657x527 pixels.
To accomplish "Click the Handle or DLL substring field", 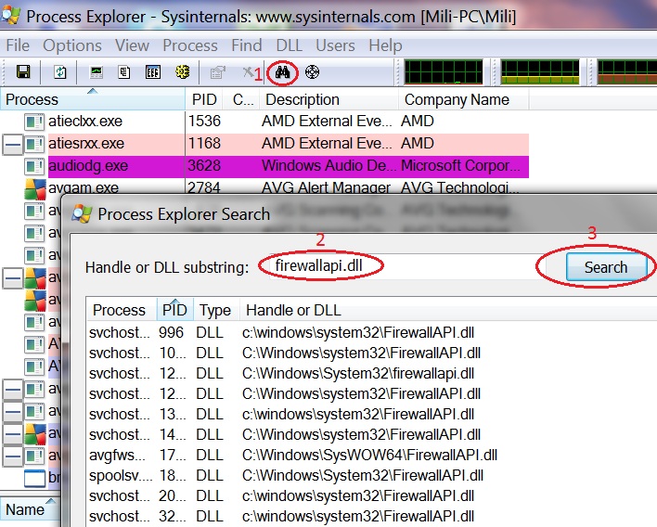I will [x=406, y=266].
